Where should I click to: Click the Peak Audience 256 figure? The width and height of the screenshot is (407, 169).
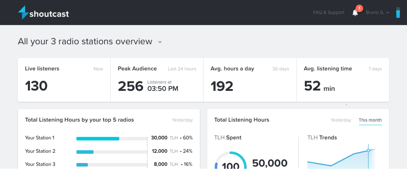click(x=131, y=86)
